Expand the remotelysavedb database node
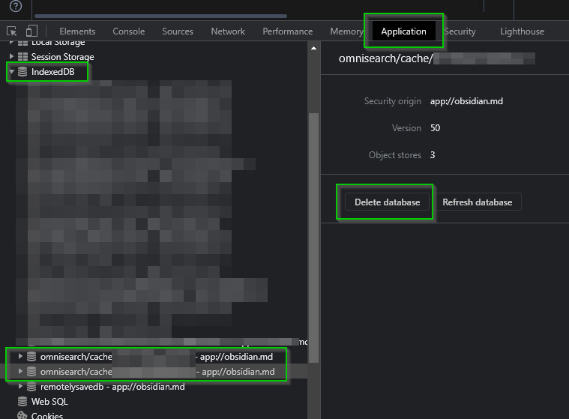 (21, 386)
